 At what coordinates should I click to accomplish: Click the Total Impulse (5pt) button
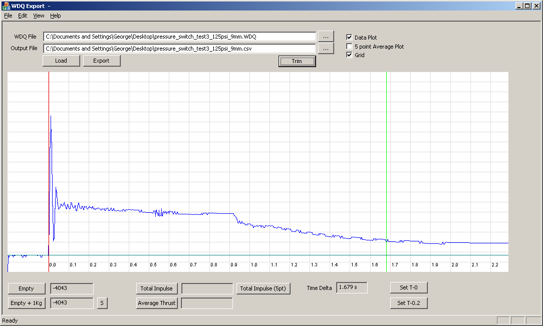[263, 288]
